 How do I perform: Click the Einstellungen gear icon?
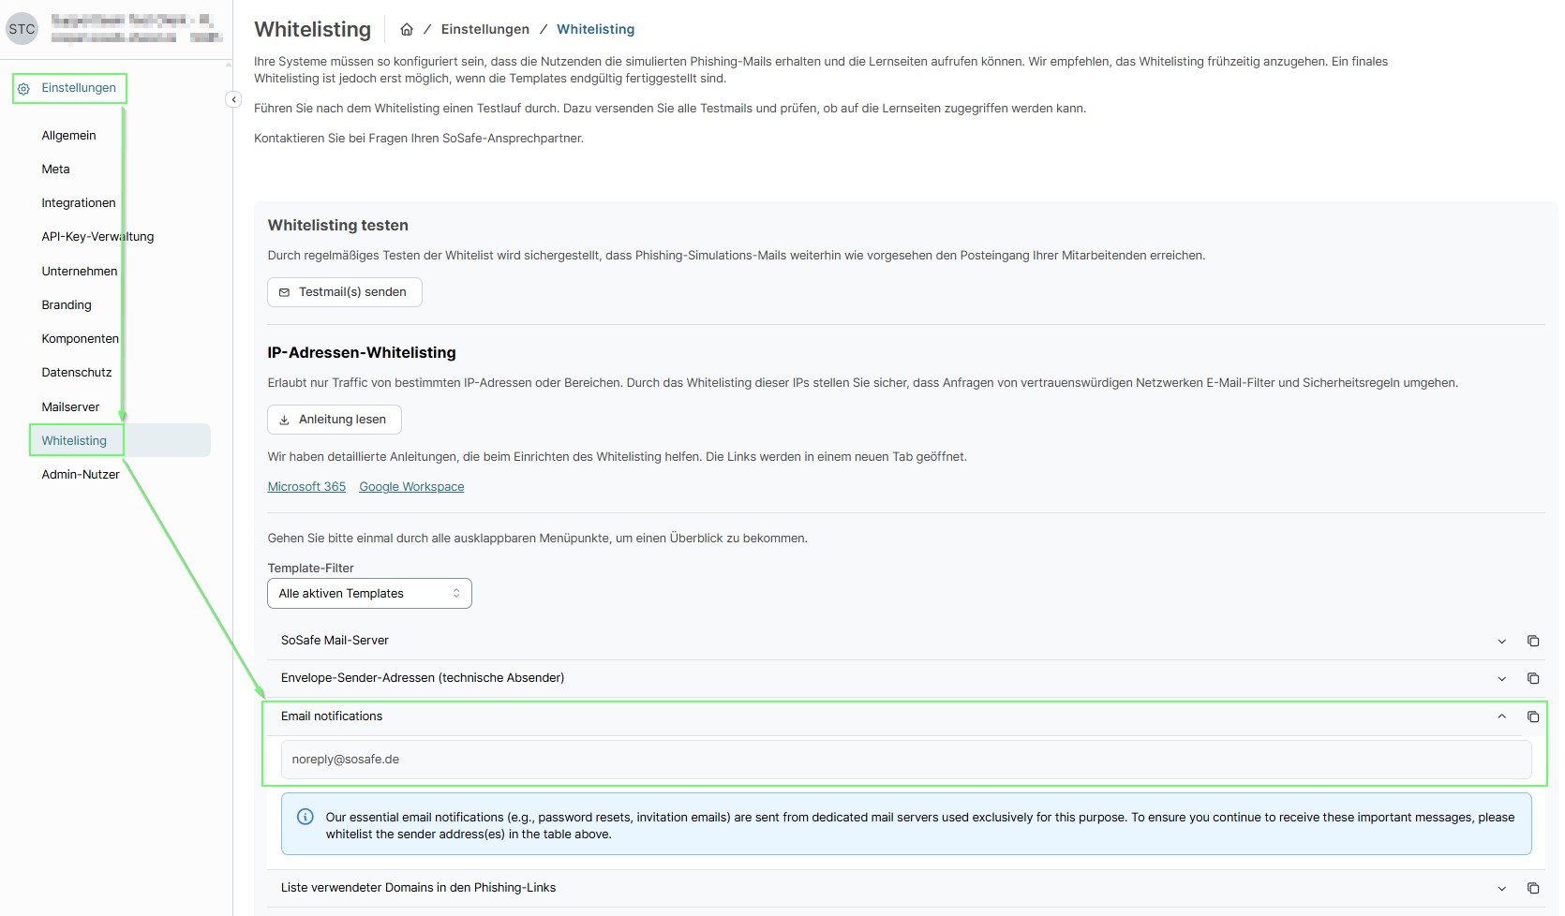24,88
